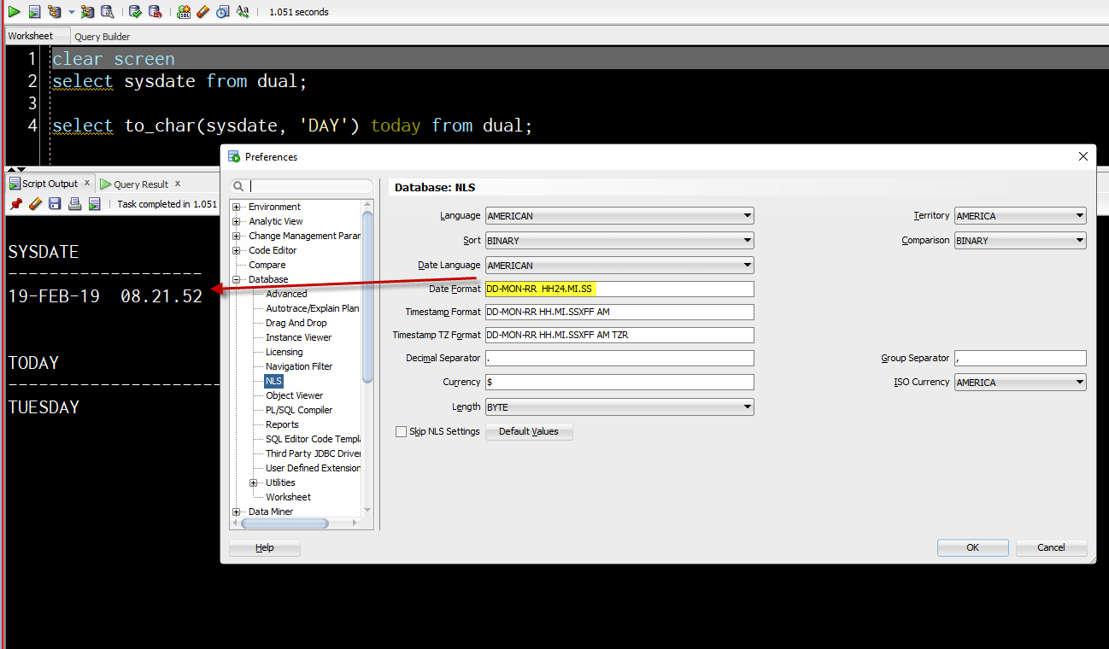Click the Currency input field
This screenshot has width=1109, height=649.
pos(619,382)
